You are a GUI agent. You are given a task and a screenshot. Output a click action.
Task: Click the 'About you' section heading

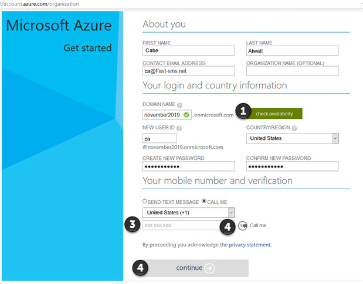[164, 24]
